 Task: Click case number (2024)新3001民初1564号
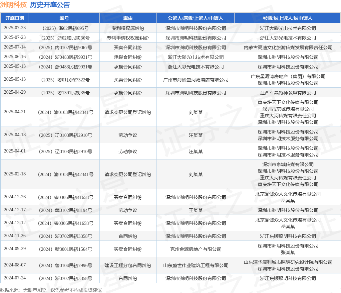click(66, 249)
